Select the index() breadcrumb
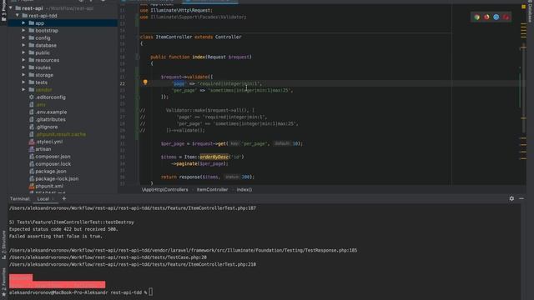The width and height of the screenshot is (534, 300). pos(244,190)
